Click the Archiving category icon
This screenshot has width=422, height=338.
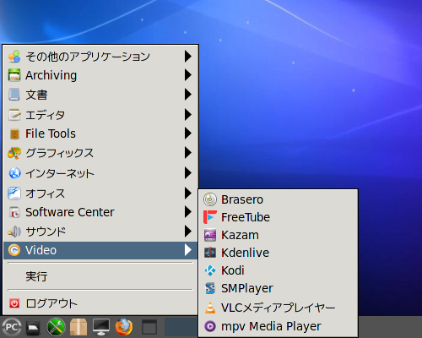[14, 75]
